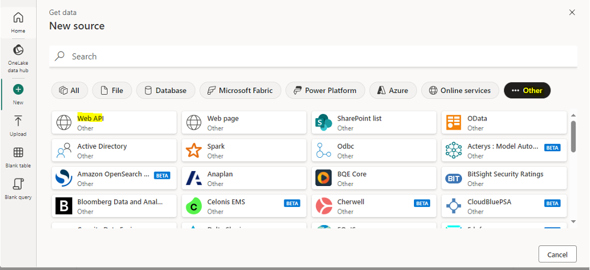The height and width of the screenshot is (270, 590).
Task: Click the BETA badge on Amazon OpenSearch
Action: (162, 175)
